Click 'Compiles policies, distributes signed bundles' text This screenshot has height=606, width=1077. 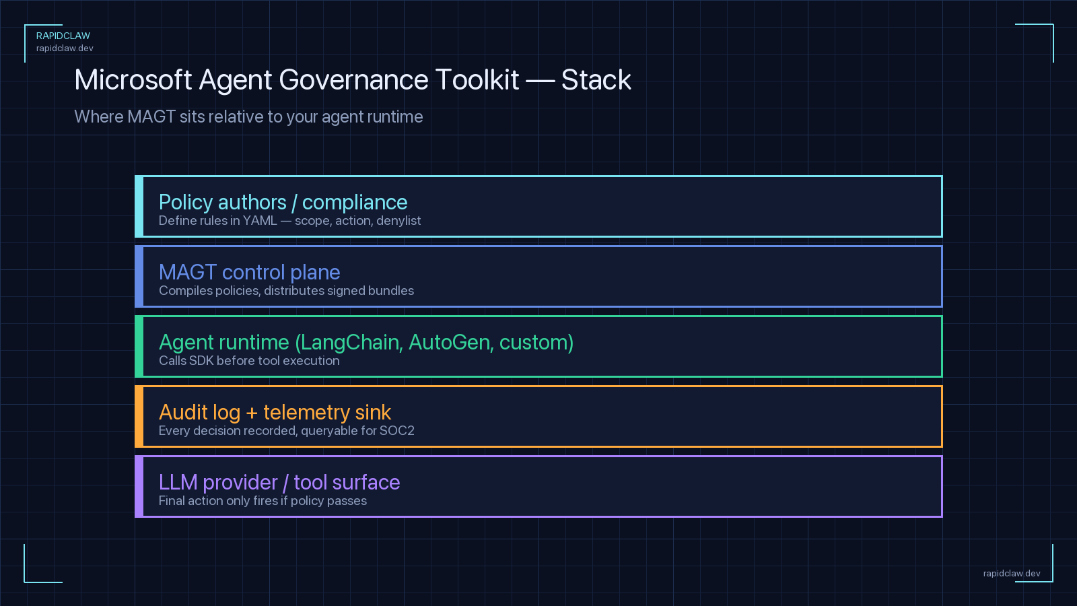286,291
